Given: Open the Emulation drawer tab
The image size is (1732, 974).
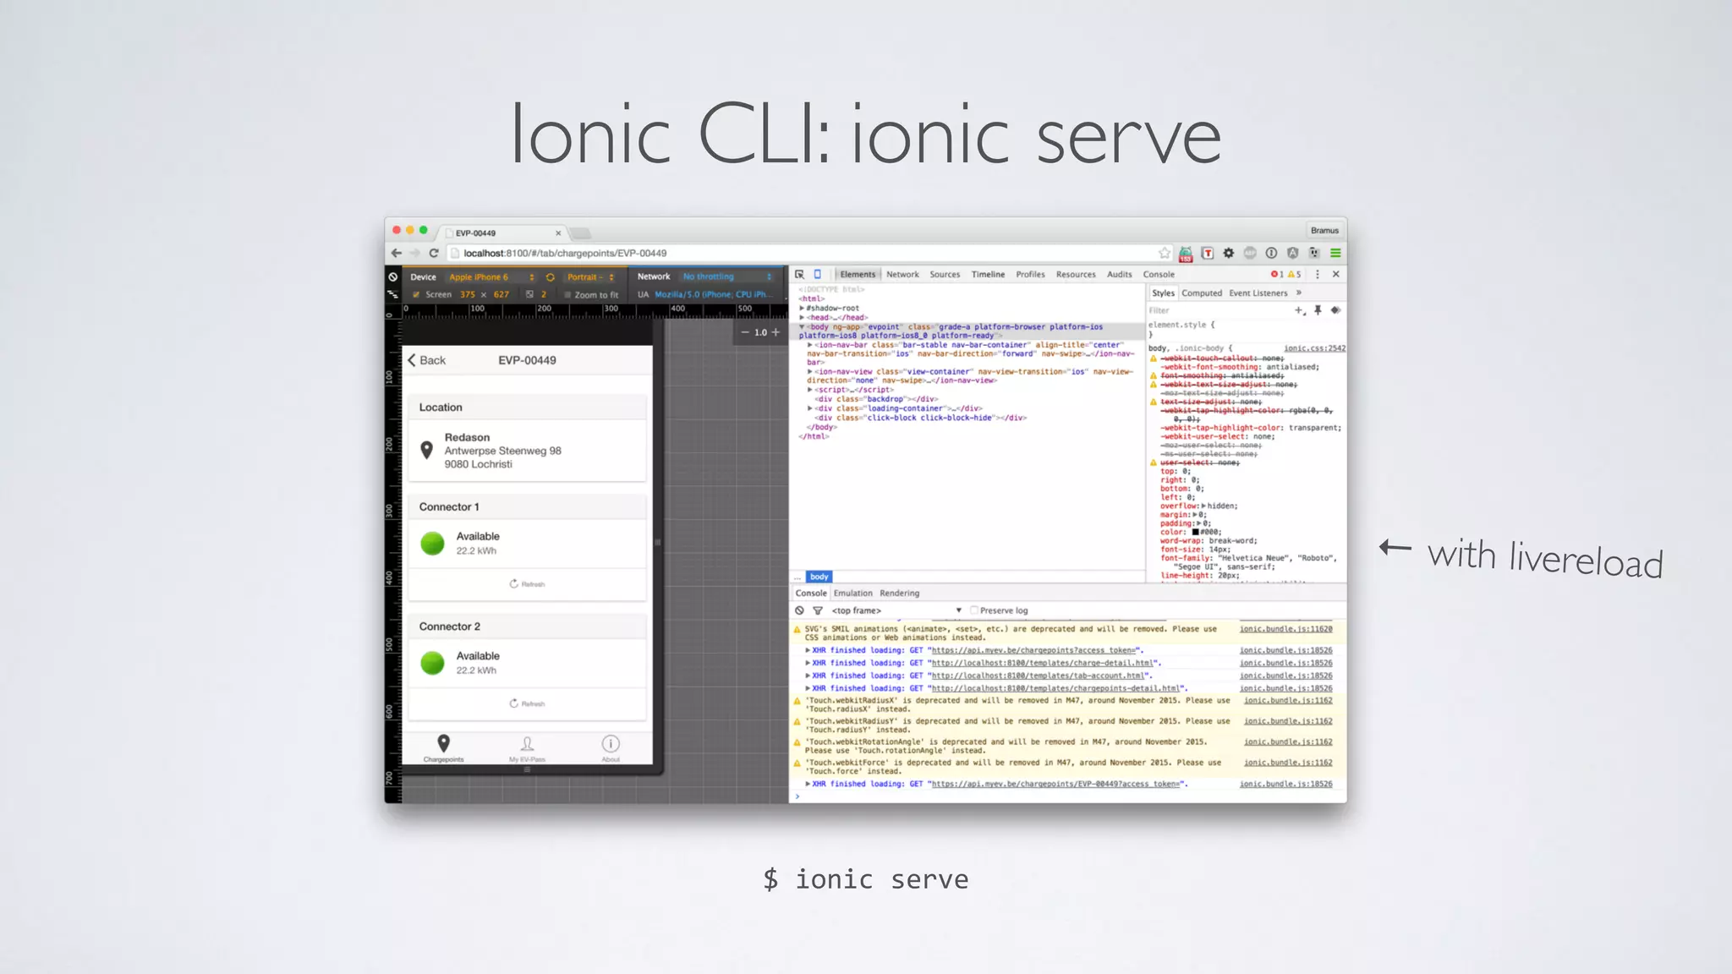Looking at the screenshot, I should tap(852, 594).
